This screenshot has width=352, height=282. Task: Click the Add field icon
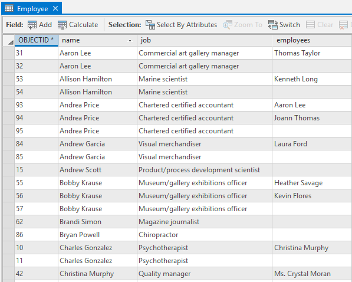[32, 25]
